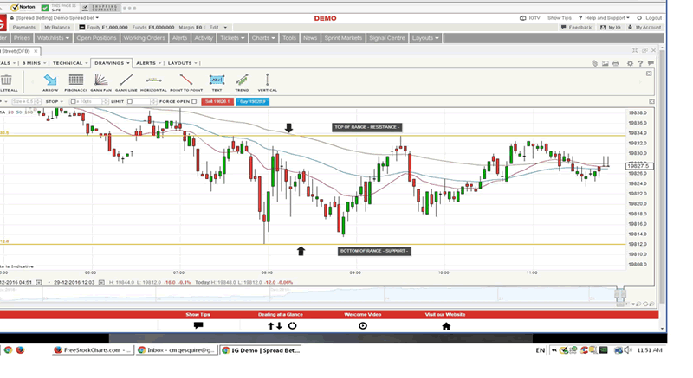The width and height of the screenshot is (693, 378).
Task: Switch to FreeStockCharts.com taskbar window
Action: click(93, 350)
